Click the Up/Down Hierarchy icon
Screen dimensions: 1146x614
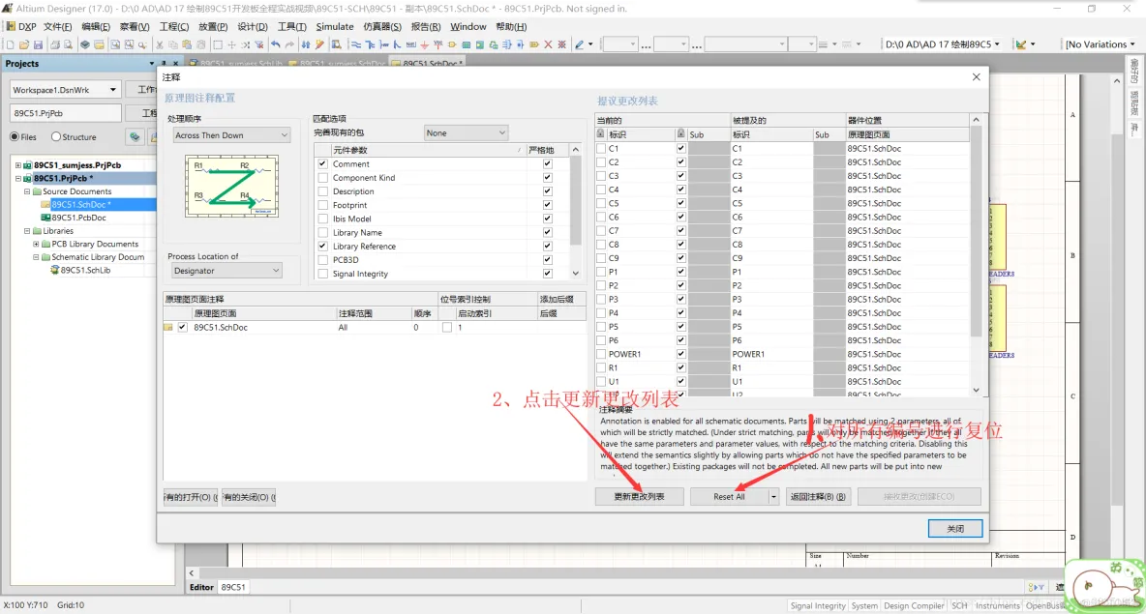click(x=305, y=44)
